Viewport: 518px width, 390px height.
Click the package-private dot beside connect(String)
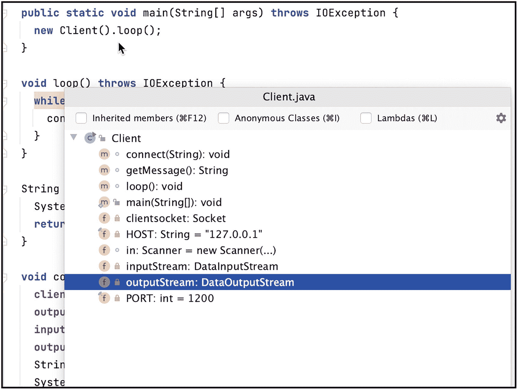(117, 154)
